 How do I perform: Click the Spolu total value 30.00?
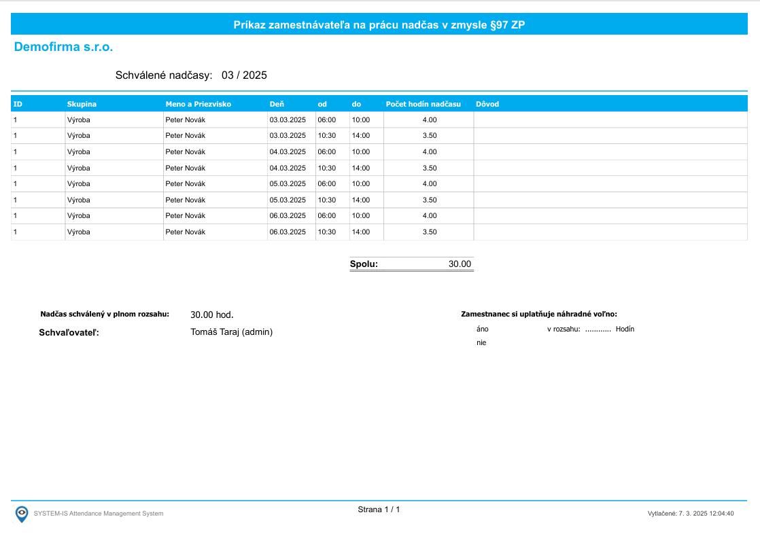460,264
